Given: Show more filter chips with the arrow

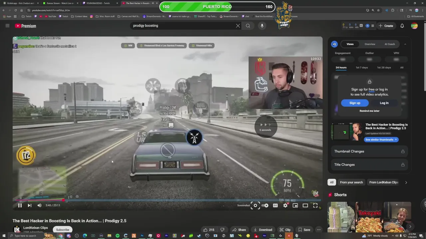Looking at the screenshot, I should 406,182.
